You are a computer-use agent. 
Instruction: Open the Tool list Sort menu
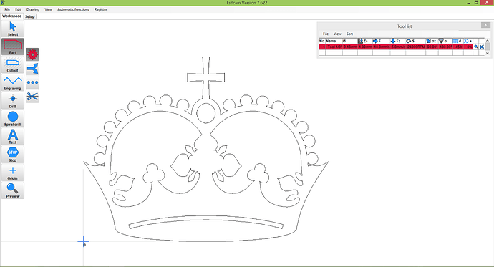point(349,34)
